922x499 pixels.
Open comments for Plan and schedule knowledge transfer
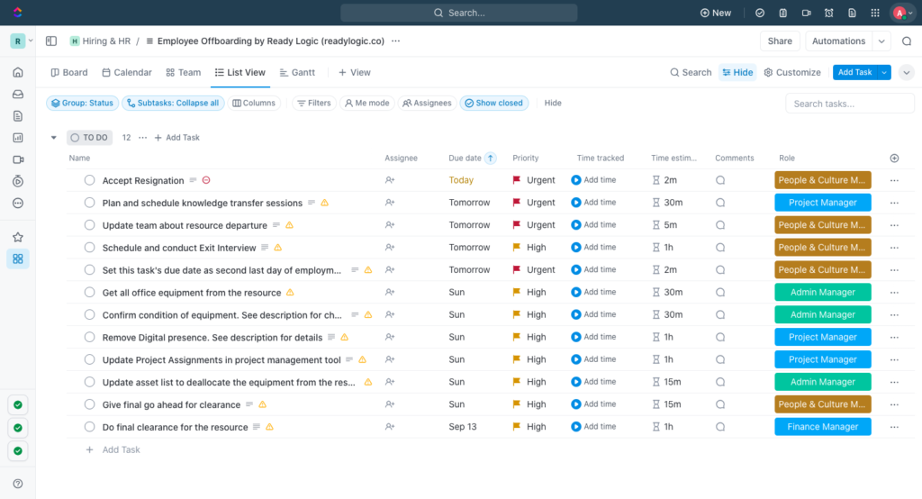(x=720, y=203)
